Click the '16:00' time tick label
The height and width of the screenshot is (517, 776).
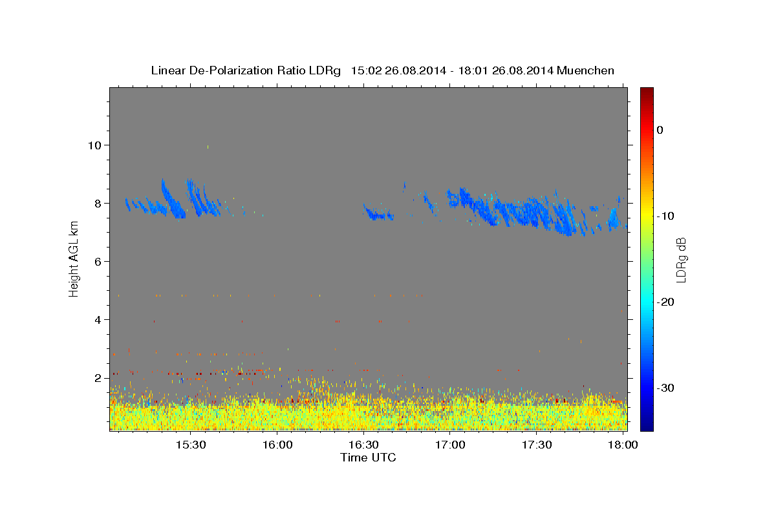tap(278, 445)
